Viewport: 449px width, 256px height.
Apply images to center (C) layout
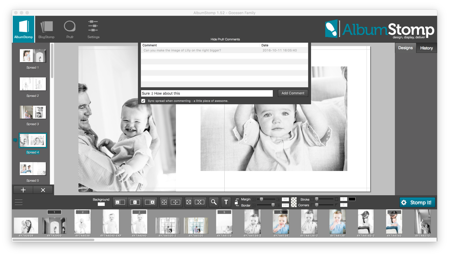coord(135,202)
